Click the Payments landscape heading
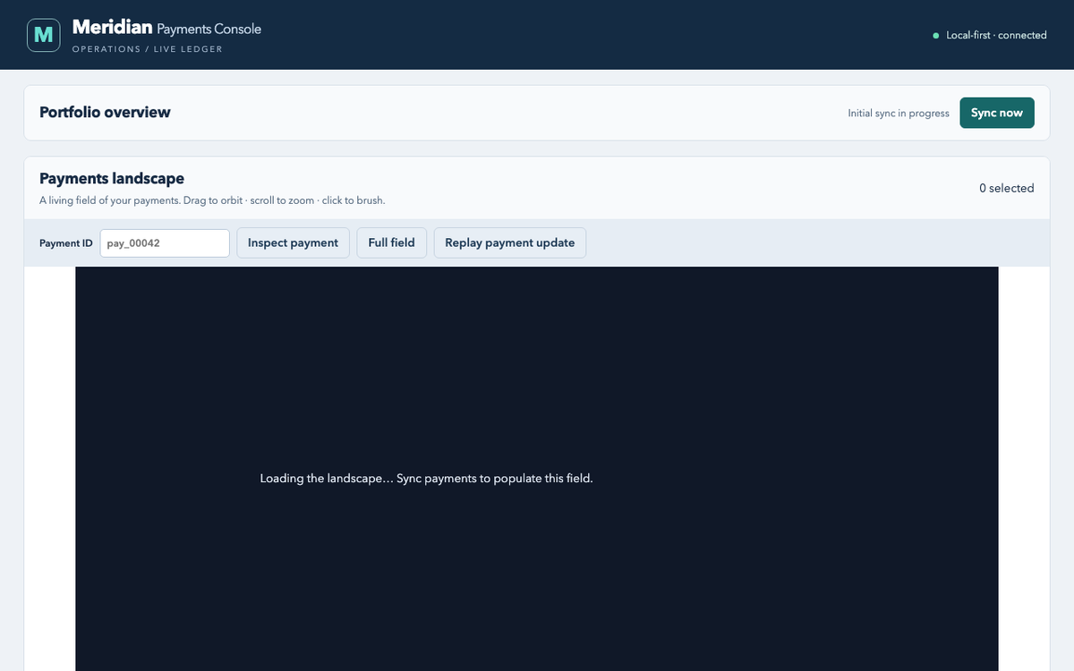 pyautogui.click(x=112, y=179)
